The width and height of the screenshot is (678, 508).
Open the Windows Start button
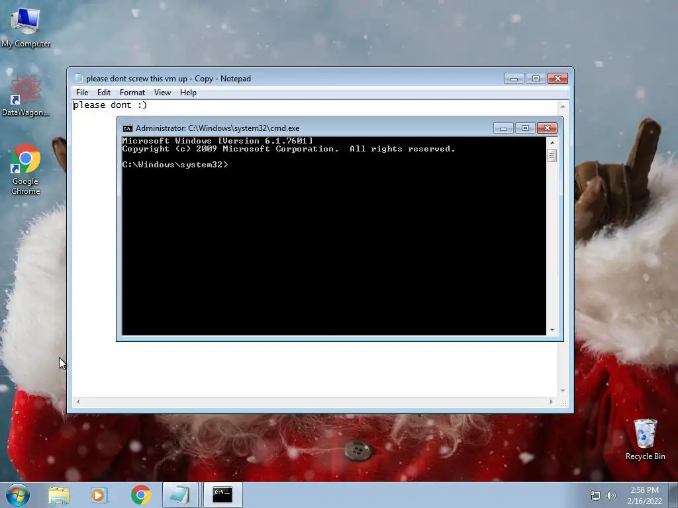pos(18,495)
